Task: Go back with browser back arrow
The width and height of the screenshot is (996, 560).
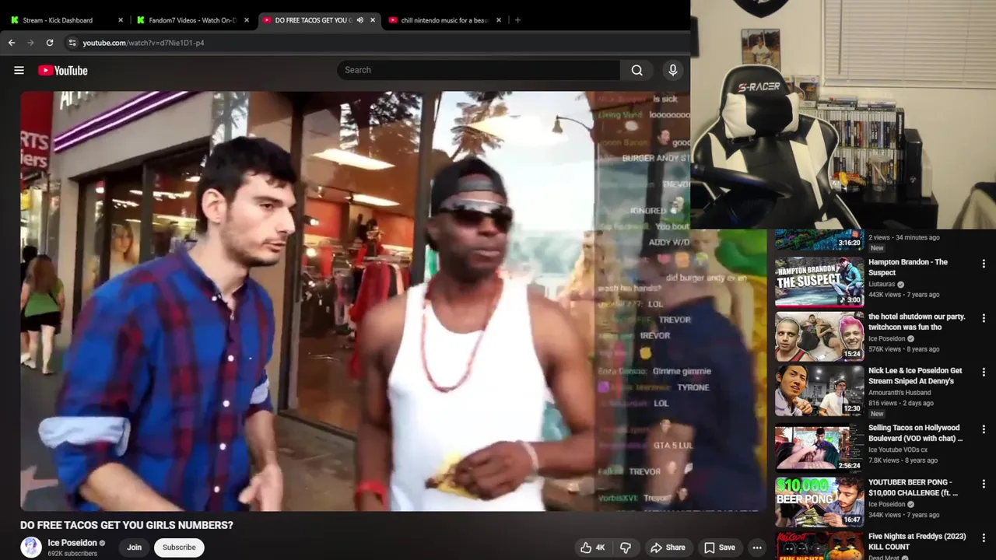Action: (x=12, y=43)
